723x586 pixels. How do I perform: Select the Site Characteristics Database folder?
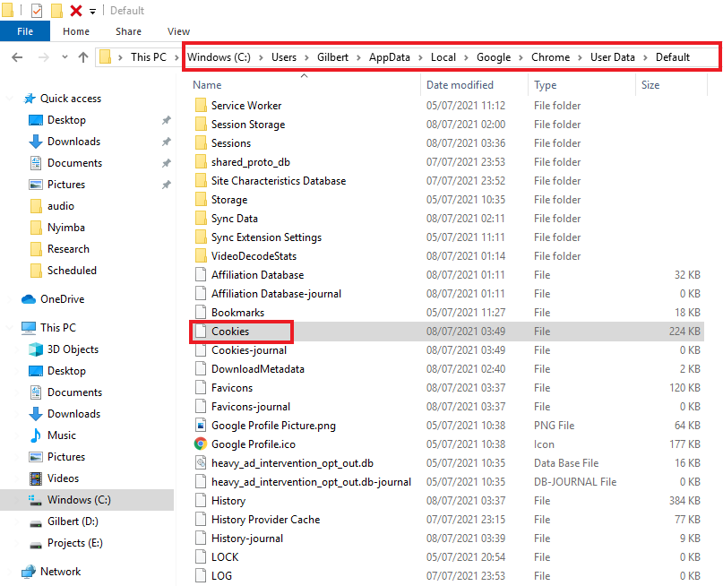[x=279, y=181]
